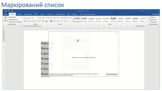
Task: Open the Ссылки ribbon tab
Action: [x=42, y=14]
